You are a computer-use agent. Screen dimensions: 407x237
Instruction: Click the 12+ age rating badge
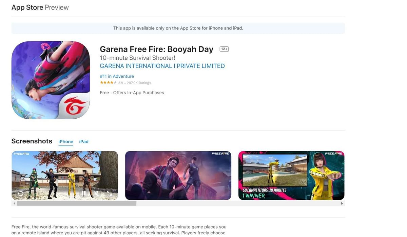pyautogui.click(x=224, y=48)
